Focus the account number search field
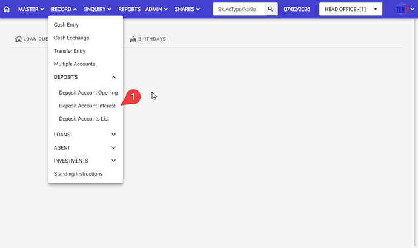418x248 pixels. click(239, 10)
